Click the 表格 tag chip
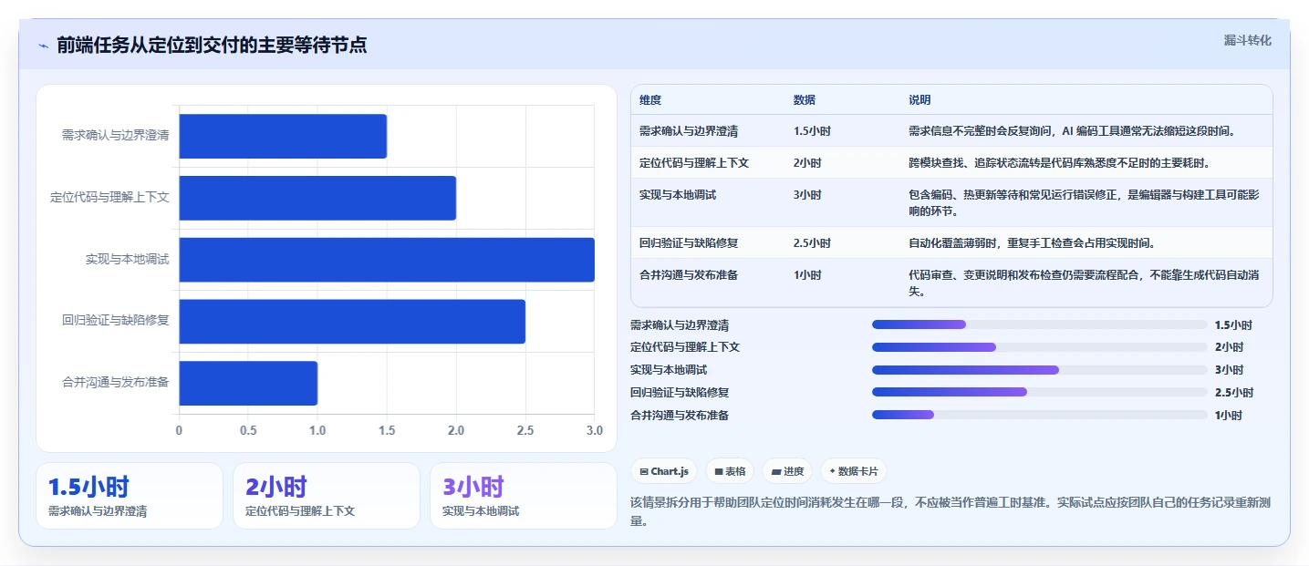Image resolution: width=1309 pixels, height=566 pixels. [730, 471]
